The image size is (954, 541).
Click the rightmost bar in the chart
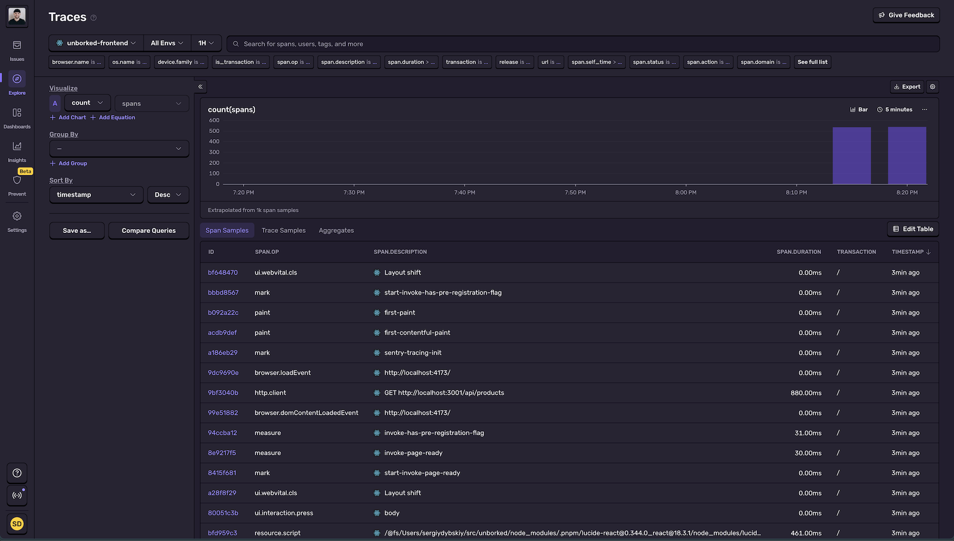[x=907, y=156]
